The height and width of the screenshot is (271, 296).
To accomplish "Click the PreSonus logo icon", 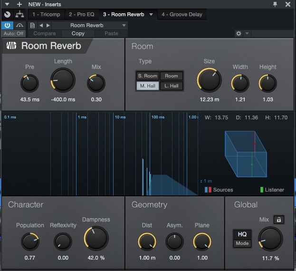I will (x=11, y=46).
